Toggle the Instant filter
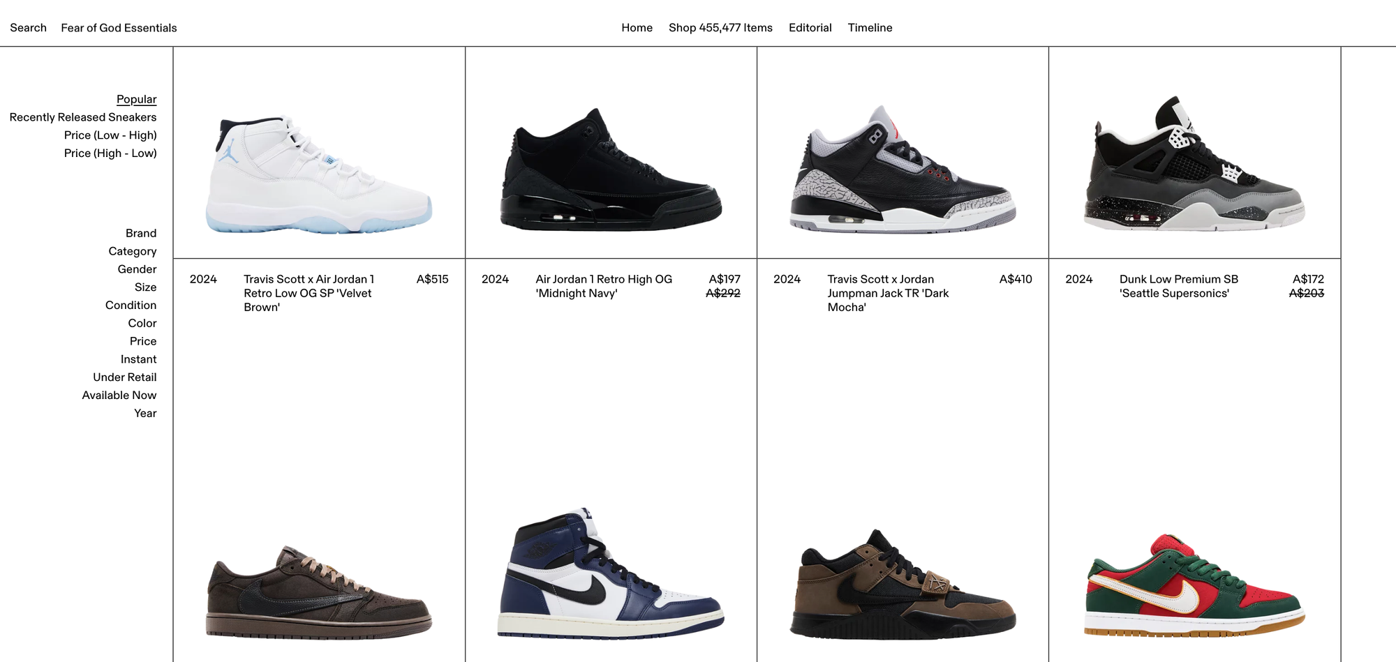 (x=138, y=359)
